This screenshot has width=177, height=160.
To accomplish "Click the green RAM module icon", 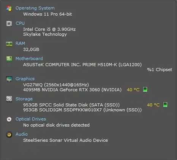I will click(x=9, y=44).
